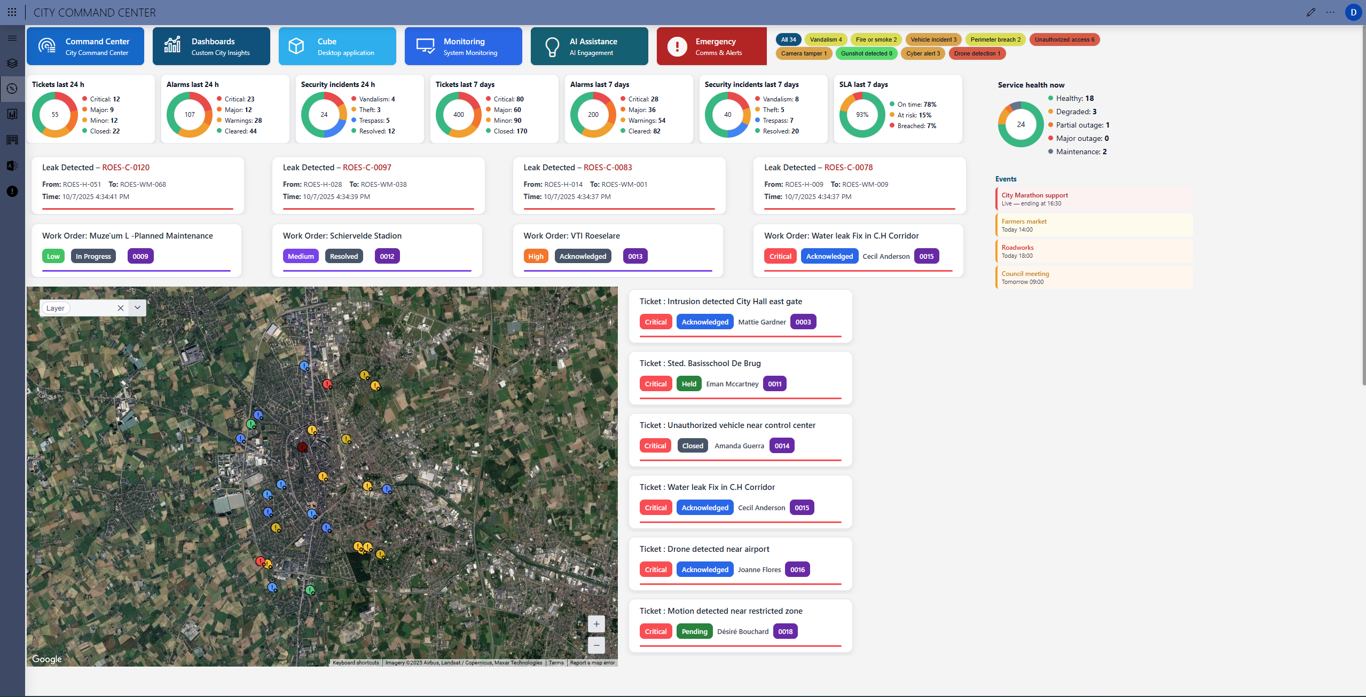Open the app launcher waffle grid
Image resolution: width=1366 pixels, height=697 pixels.
click(x=12, y=12)
